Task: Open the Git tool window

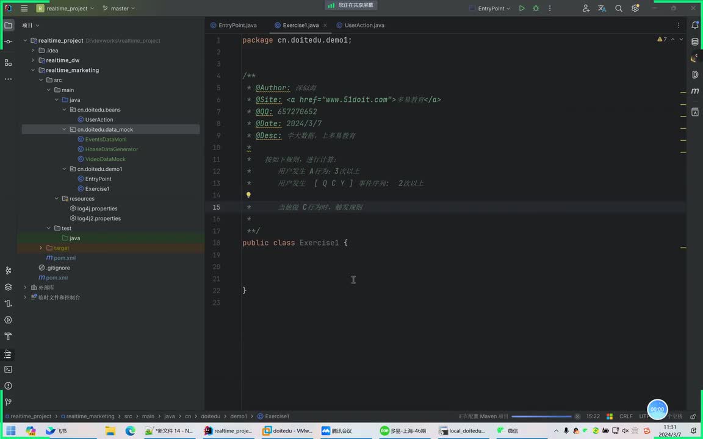Action: 8,402
